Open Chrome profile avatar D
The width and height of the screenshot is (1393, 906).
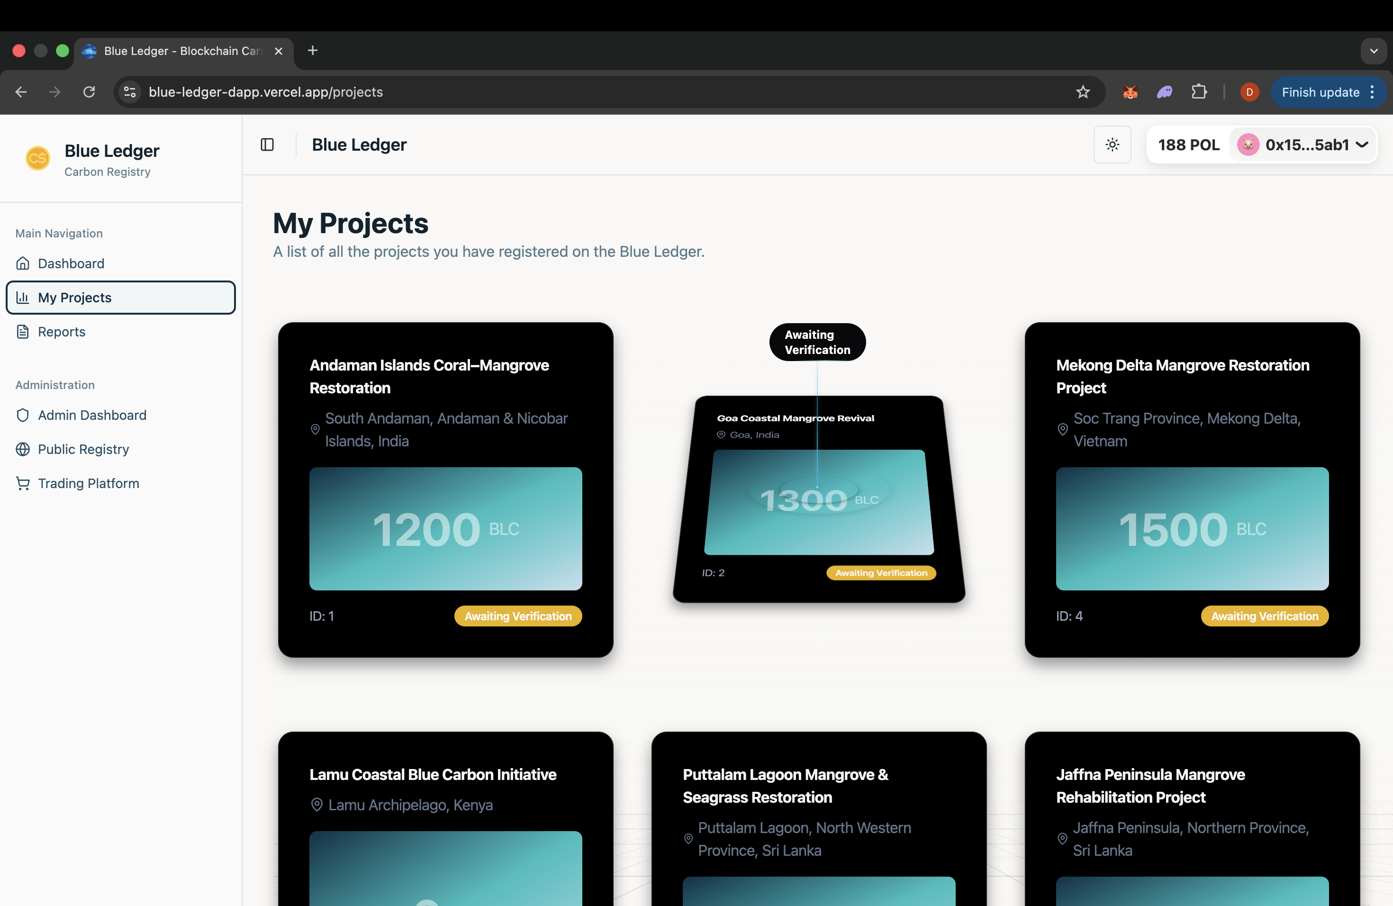[x=1249, y=92]
